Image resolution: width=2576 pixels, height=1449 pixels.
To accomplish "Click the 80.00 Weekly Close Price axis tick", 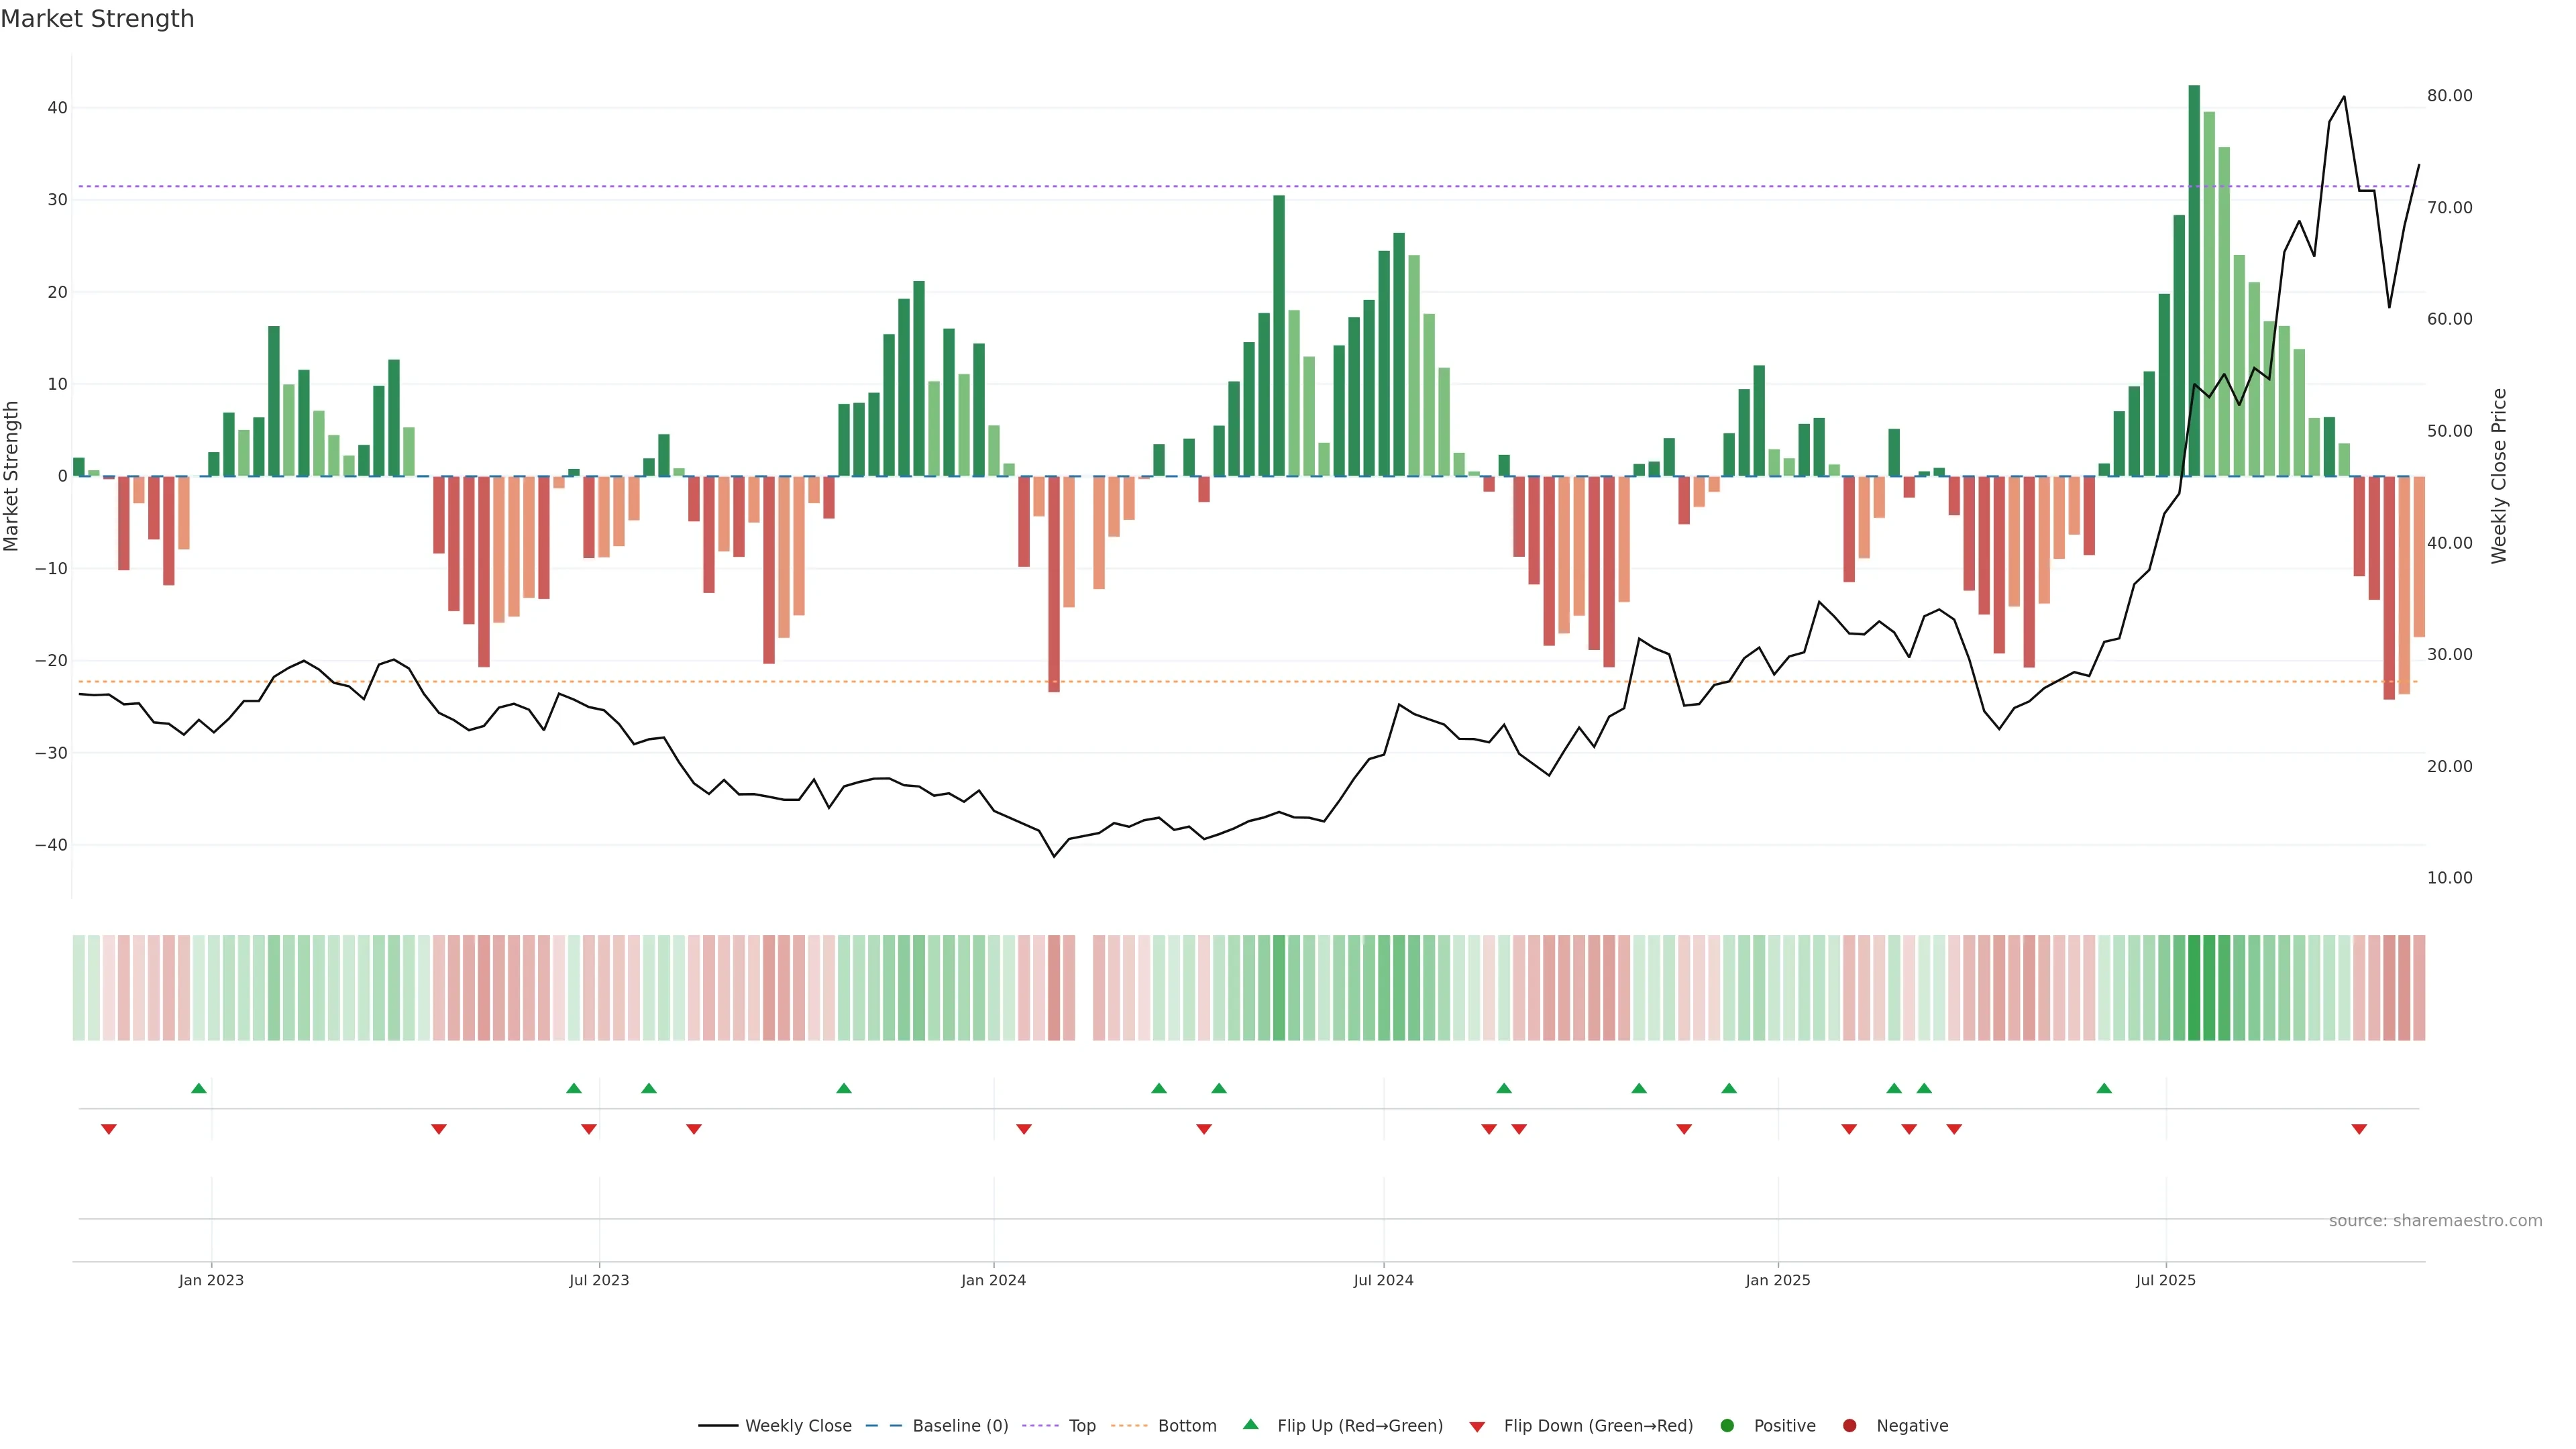I will (x=2449, y=96).
